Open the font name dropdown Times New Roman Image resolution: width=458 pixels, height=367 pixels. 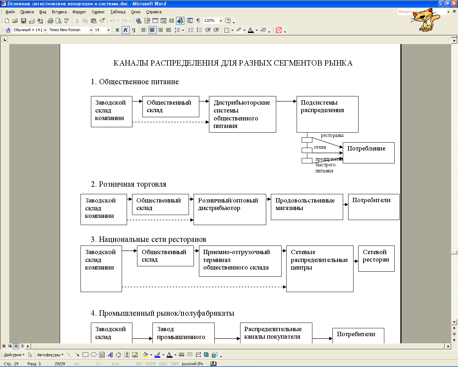pyautogui.click(x=91, y=30)
